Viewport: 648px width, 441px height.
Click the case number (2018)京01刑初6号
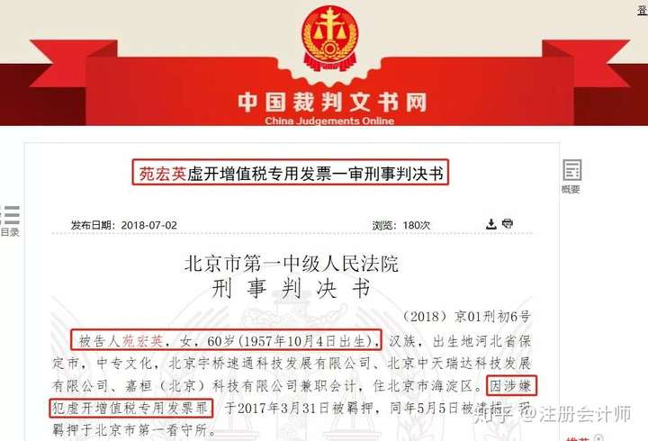point(467,317)
